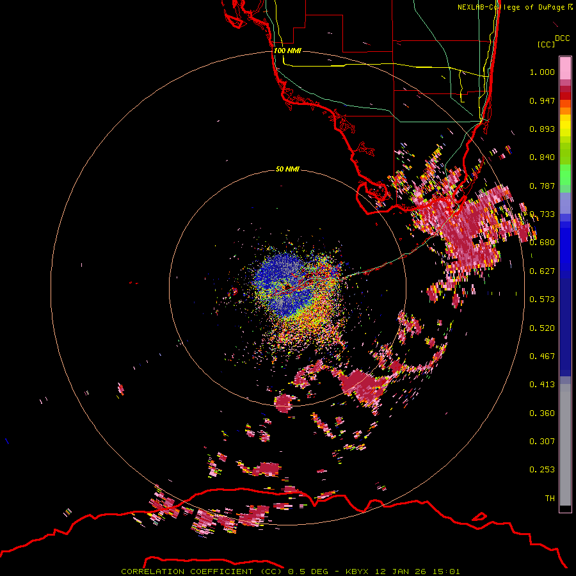576x576 pixels.
Task: Select the 0.307 scale value
Action: (x=542, y=442)
